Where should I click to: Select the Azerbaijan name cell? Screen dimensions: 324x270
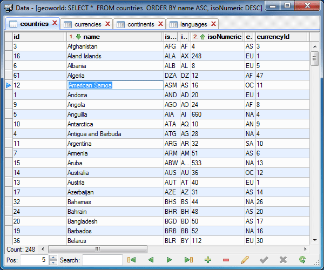(x=115, y=192)
